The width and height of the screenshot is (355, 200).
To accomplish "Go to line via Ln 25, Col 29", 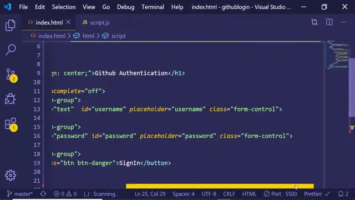I will pyautogui.click(x=150, y=194).
